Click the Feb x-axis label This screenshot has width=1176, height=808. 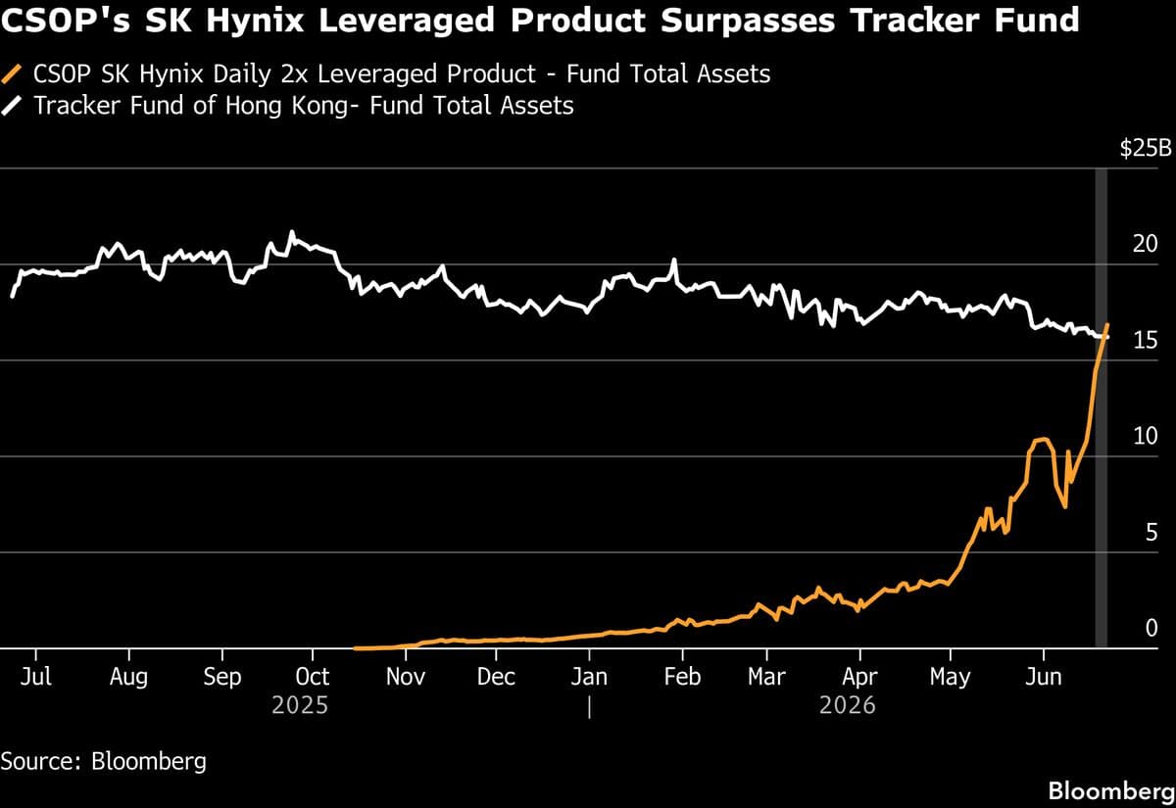681,676
